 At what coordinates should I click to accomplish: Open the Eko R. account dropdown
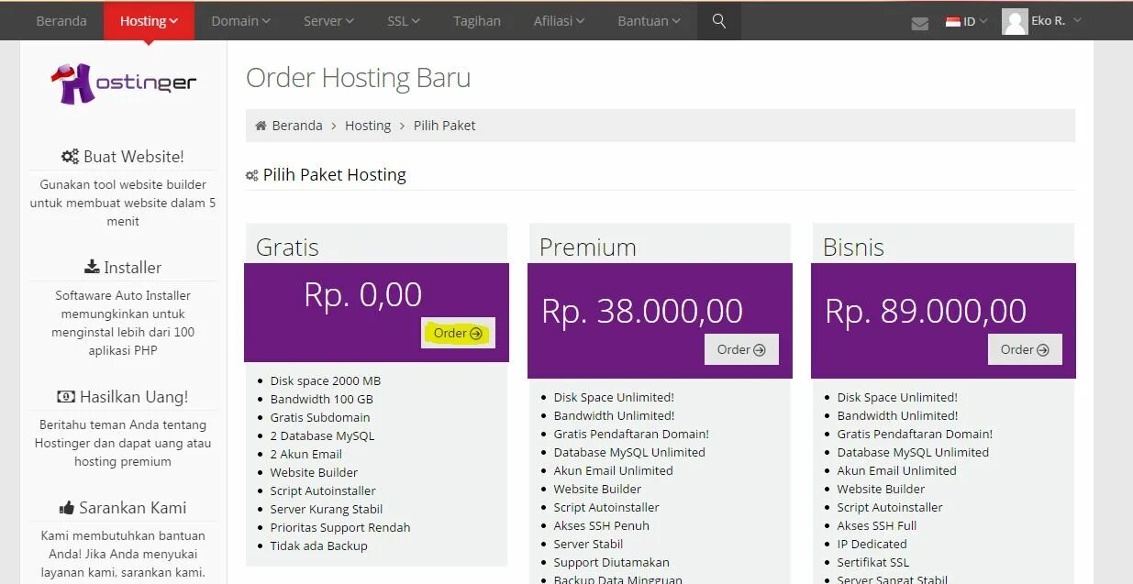tap(1056, 20)
